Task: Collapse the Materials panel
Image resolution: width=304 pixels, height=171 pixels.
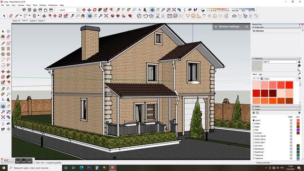Action: (x=253, y=58)
